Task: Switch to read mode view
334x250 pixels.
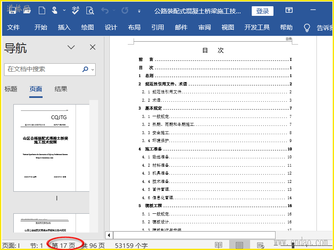Action: 218,245
